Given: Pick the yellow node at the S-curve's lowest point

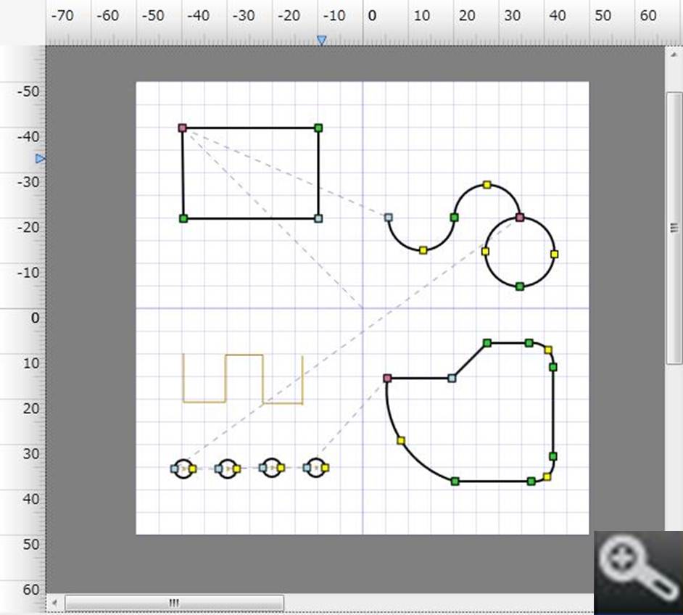Looking at the screenshot, I should click(423, 250).
